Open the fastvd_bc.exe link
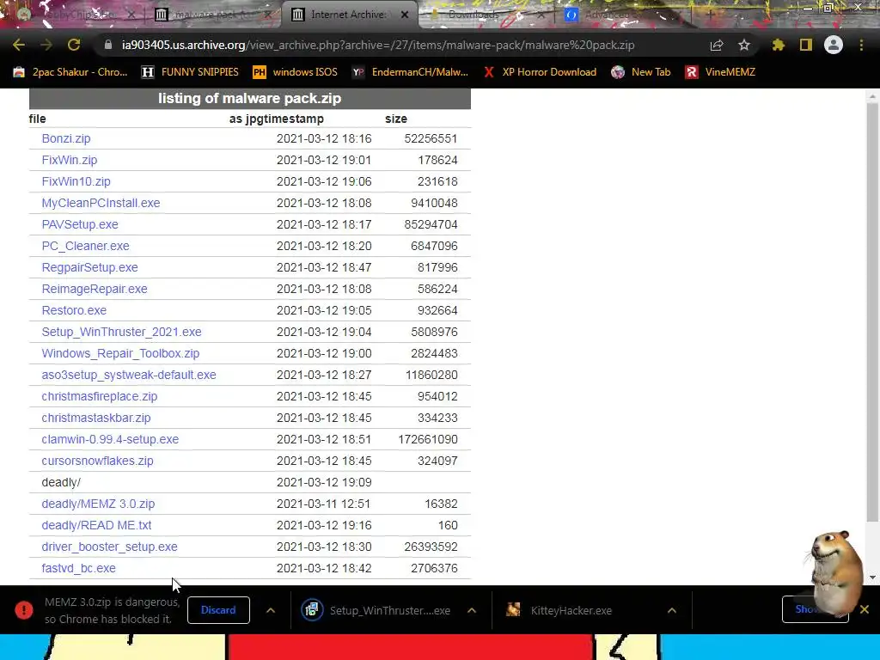The height and width of the screenshot is (660, 880). (78, 568)
